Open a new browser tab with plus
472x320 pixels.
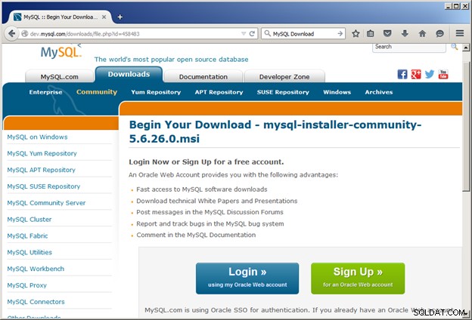[120, 17]
